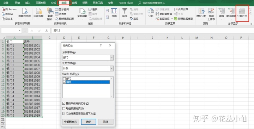
Task: Switch to the 页面布局 tab
Action: coord(41,3)
